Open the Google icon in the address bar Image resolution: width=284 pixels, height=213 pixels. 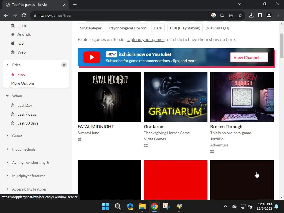(213, 16)
